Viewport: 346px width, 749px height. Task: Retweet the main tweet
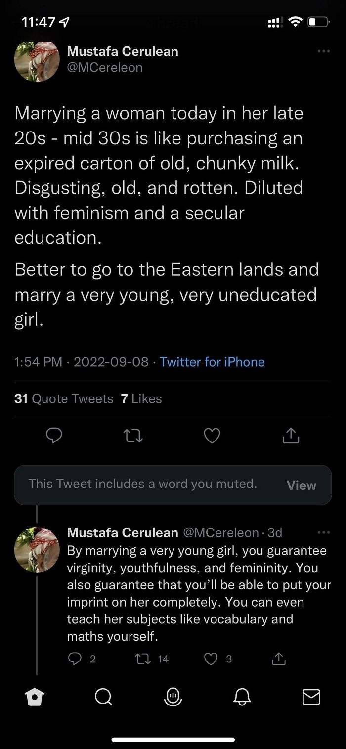[x=132, y=435]
